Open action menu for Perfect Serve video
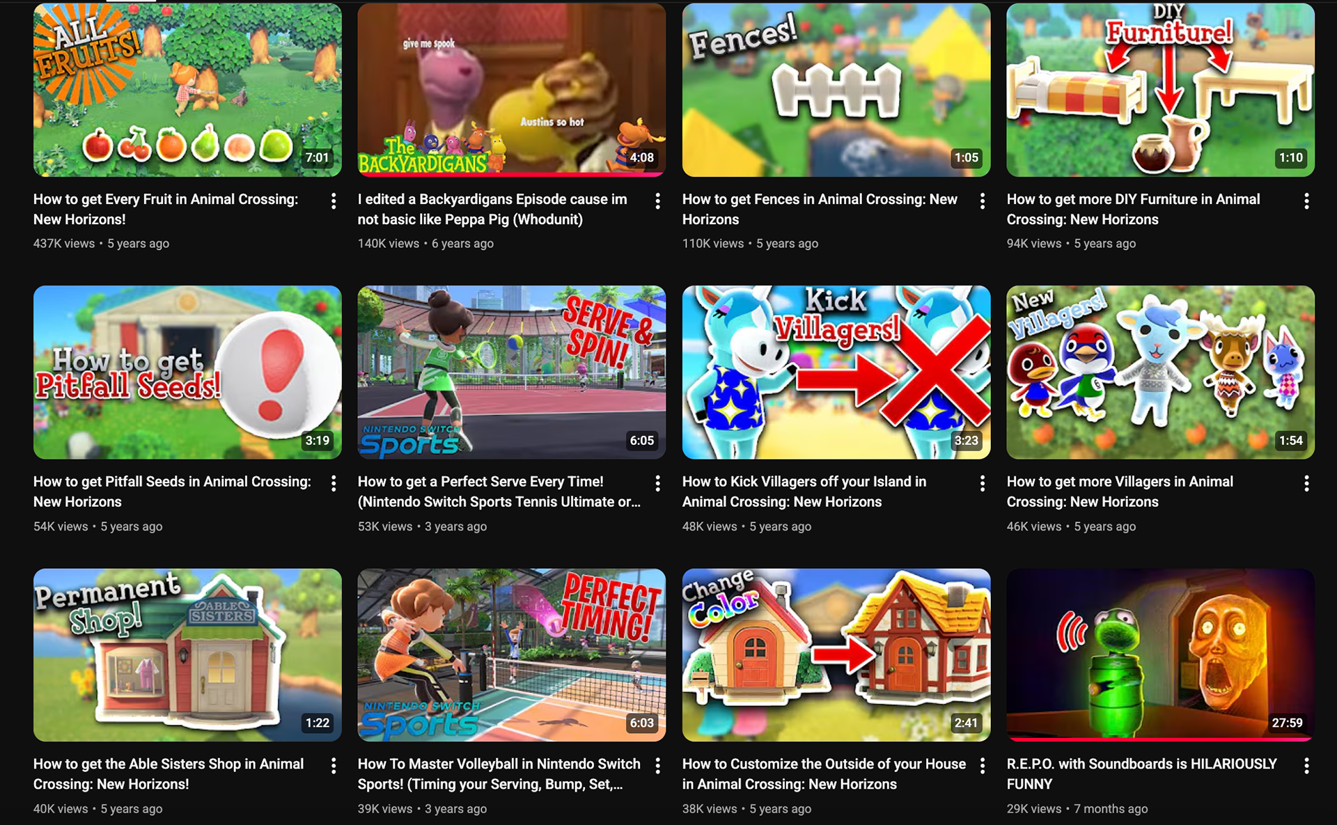The width and height of the screenshot is (1337, 825). point(657,483)
